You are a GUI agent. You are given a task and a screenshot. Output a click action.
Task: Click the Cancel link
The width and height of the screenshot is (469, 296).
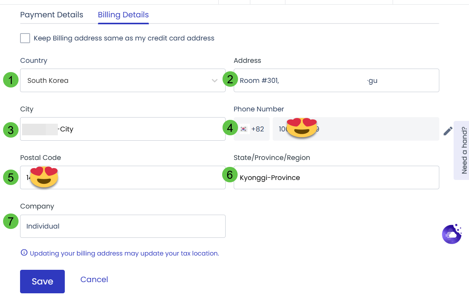click(94, 279)
